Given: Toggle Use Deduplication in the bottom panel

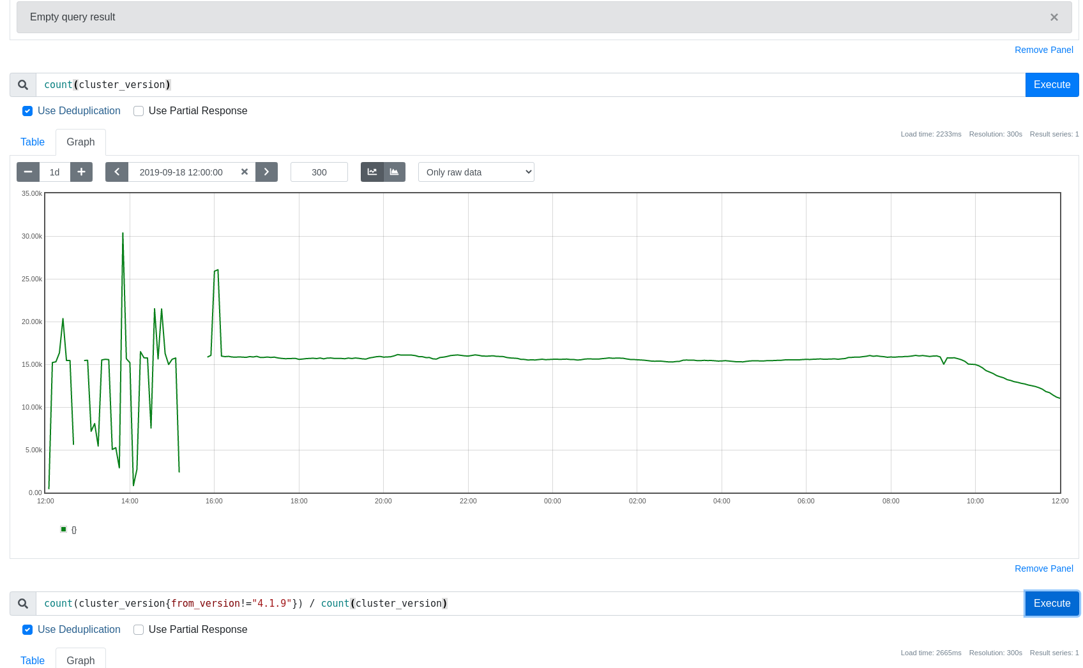Looking at the screenshot, I should coord(27,630).
